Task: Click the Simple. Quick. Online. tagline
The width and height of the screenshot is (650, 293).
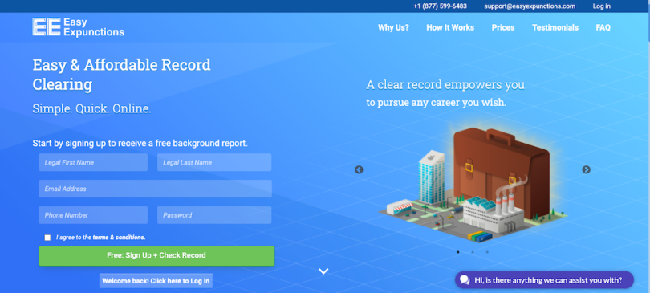Action: pyautogui.click(x=91, y=109)
